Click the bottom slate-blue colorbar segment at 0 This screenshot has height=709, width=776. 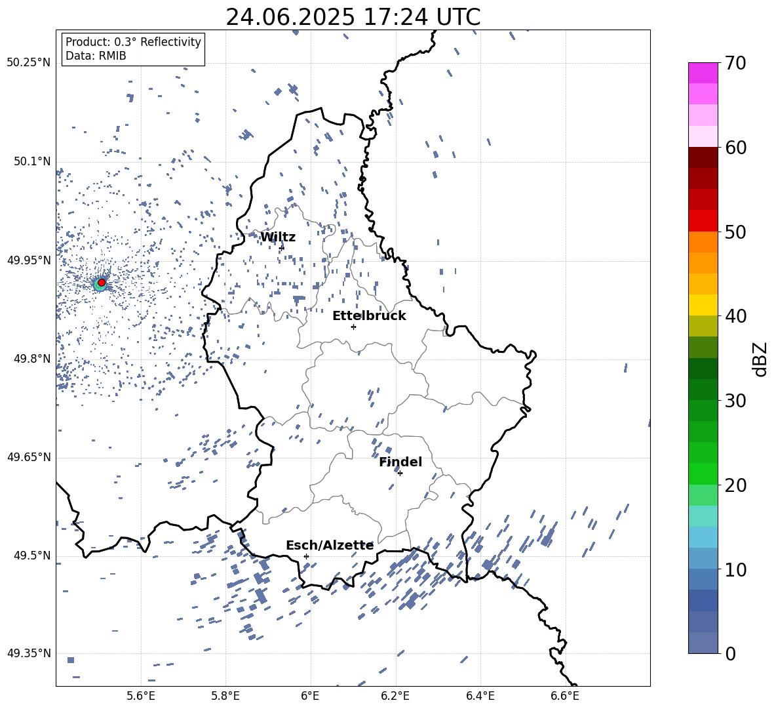pos(703,643)
